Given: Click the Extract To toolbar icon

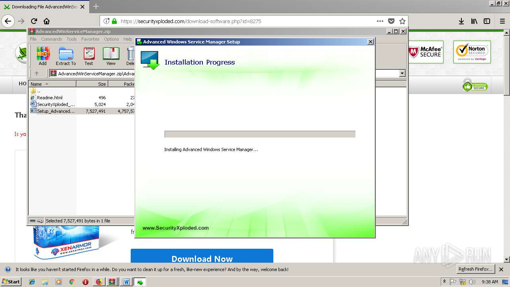Looking at the screenshot, I should (x=66, y=56).
